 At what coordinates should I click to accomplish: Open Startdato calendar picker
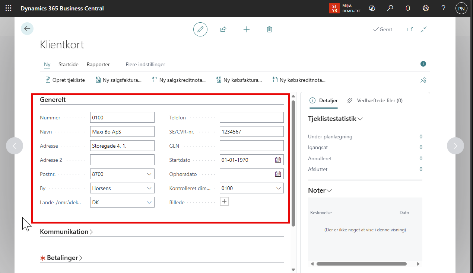[x=278, y=160]
